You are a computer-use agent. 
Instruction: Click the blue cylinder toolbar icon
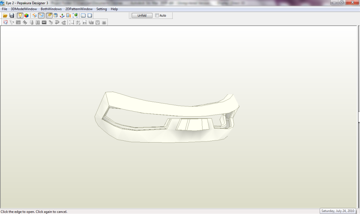[x=56, y=15]
